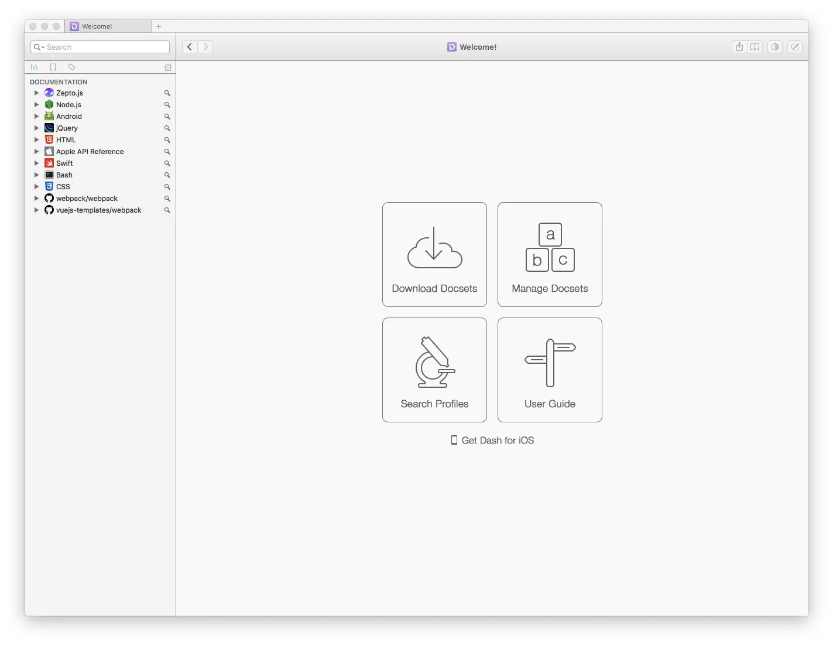Click the CSS3 shield icon
The width and height of the screenshot is (833, 645).
tap(49, 186)
